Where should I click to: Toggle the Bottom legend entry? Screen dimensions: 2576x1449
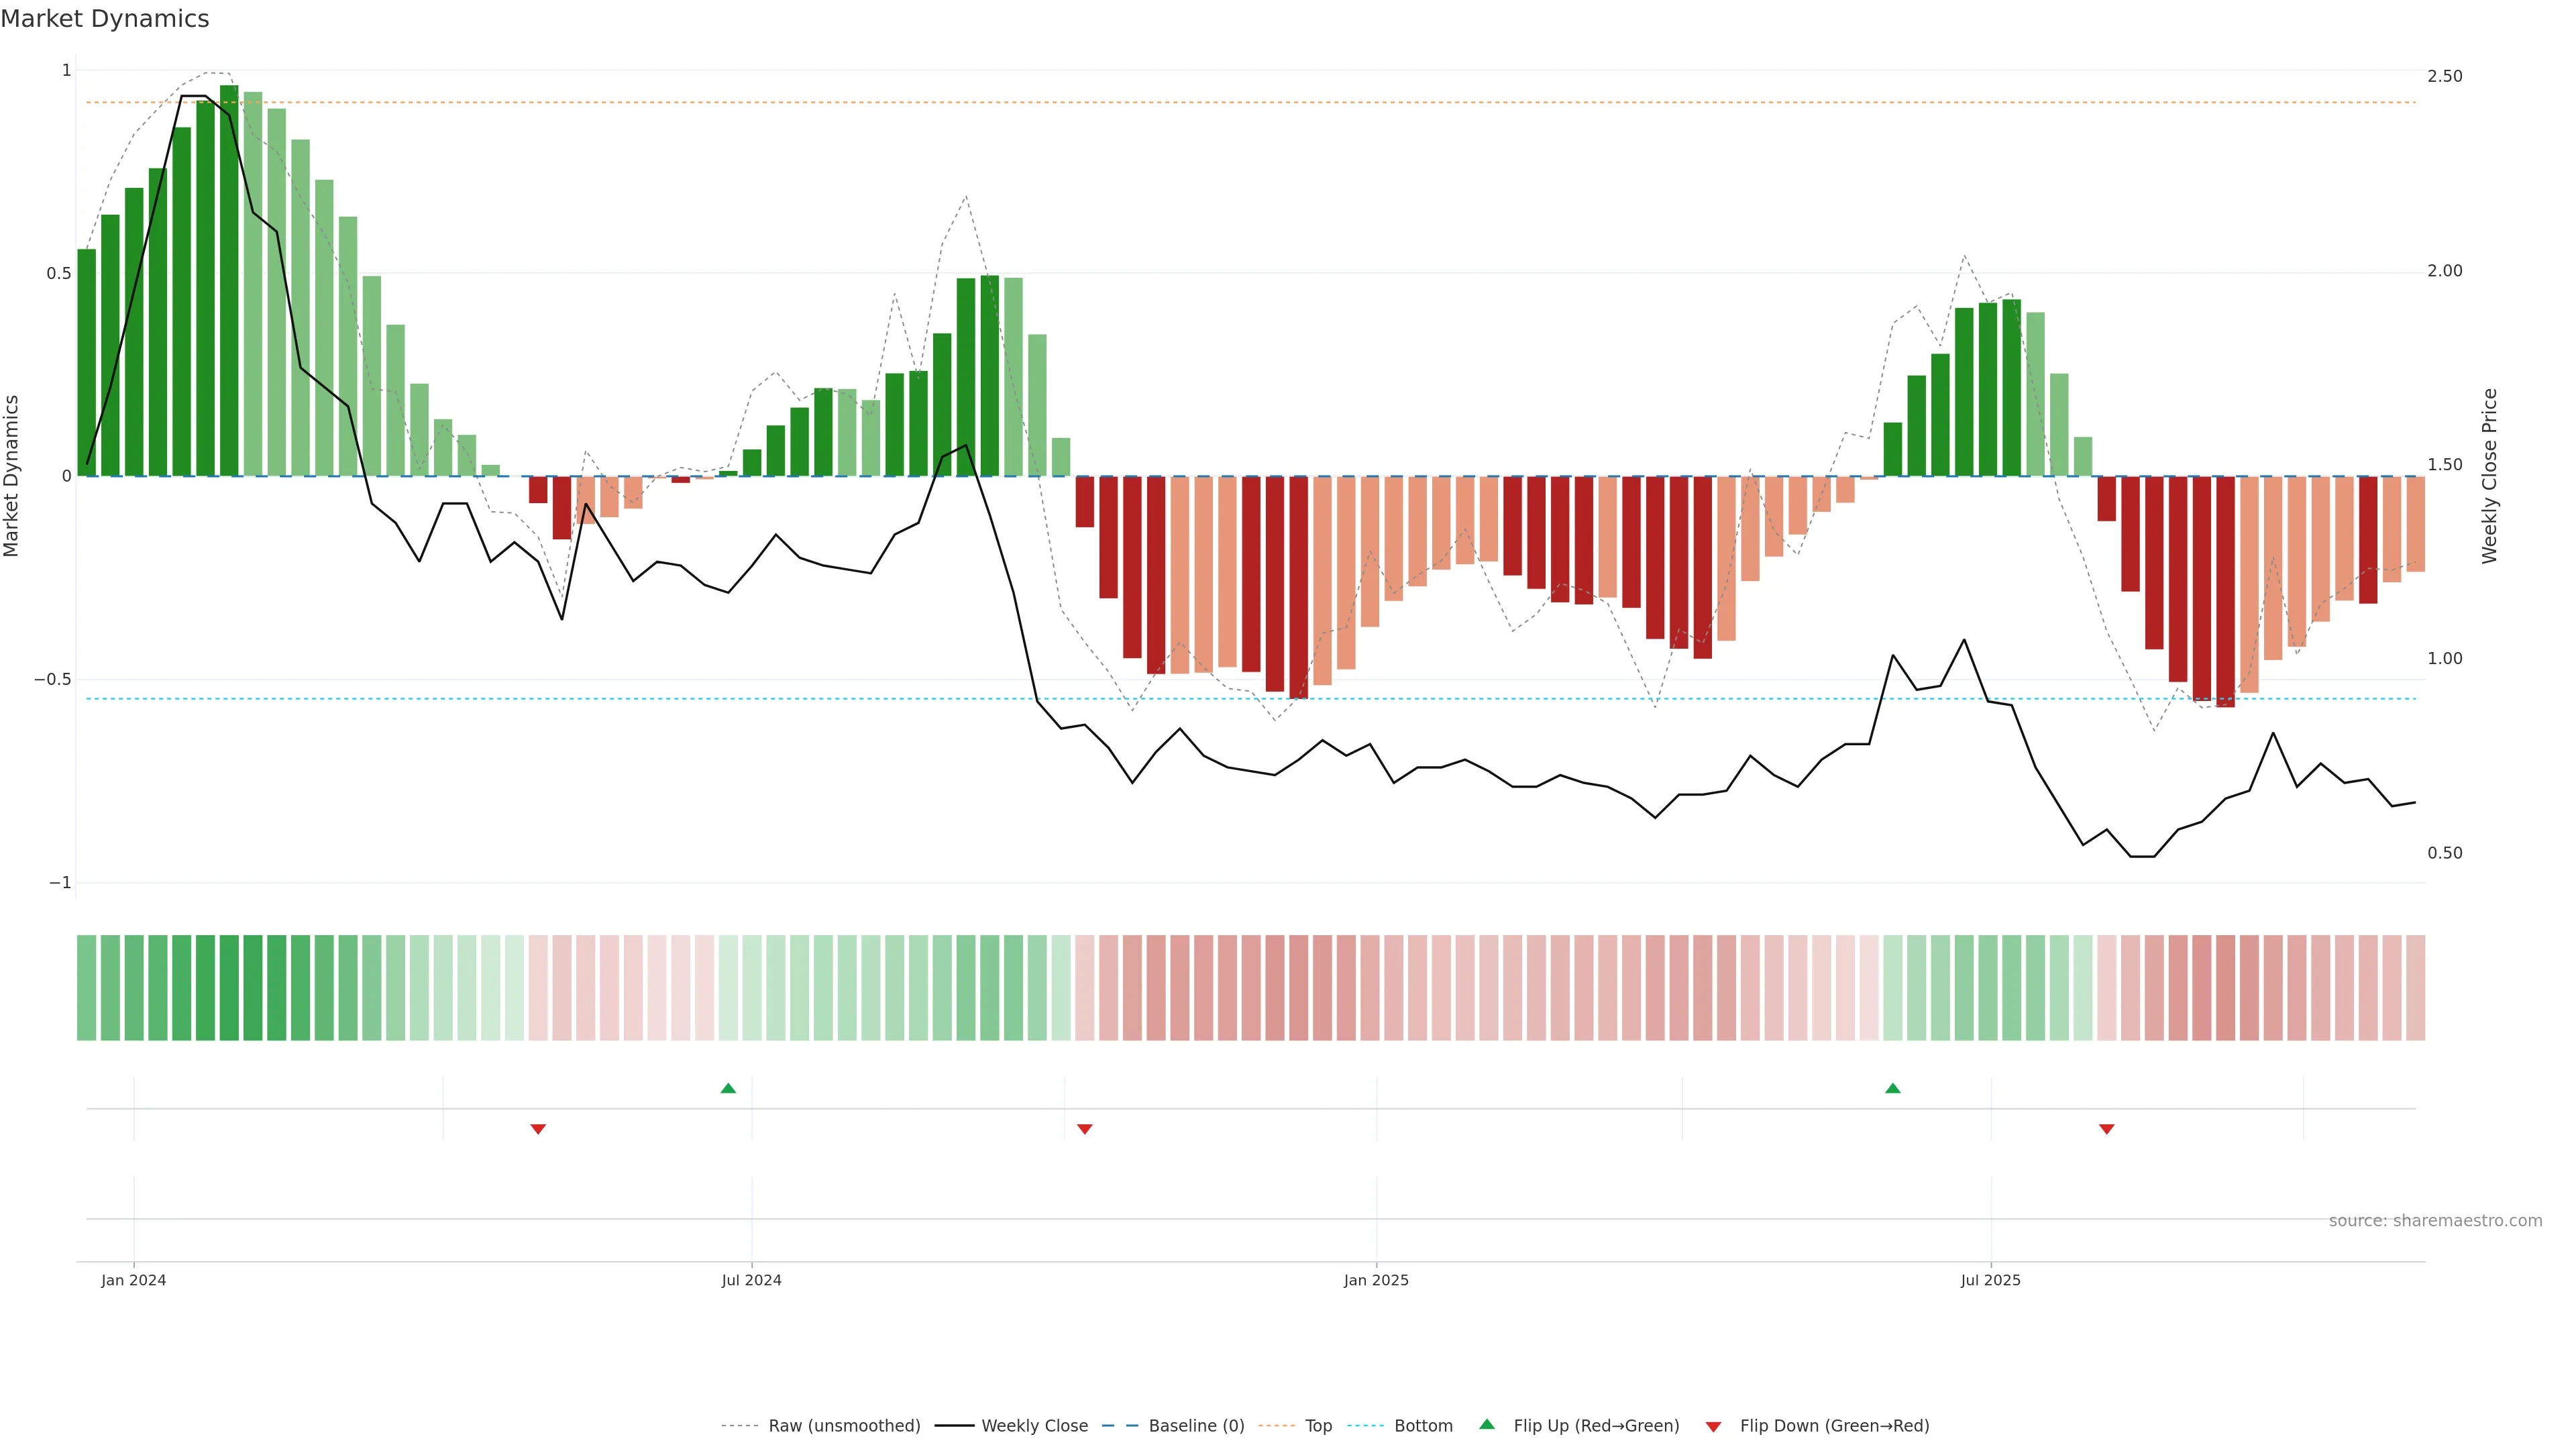pos(1423,1426)
